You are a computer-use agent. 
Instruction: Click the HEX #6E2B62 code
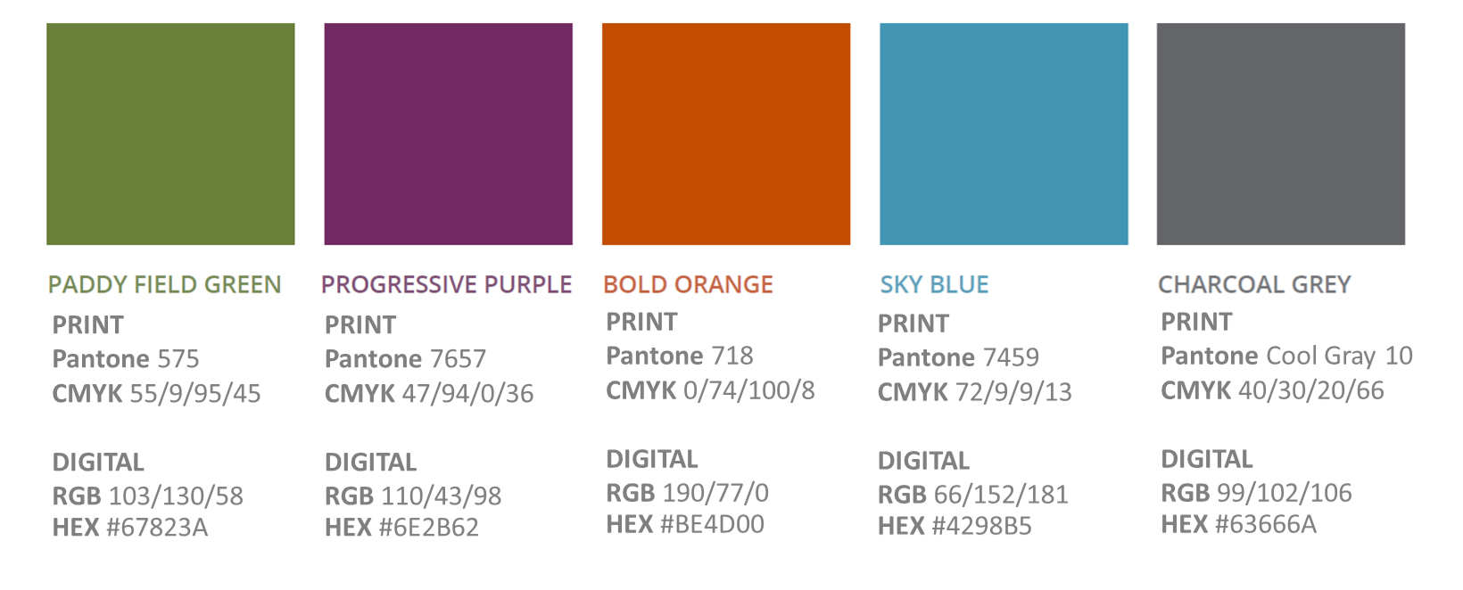[401, 528]
